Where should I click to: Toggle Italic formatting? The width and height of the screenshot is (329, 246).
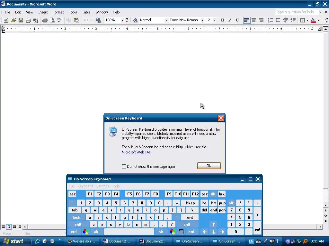click(x=230, y=20)
